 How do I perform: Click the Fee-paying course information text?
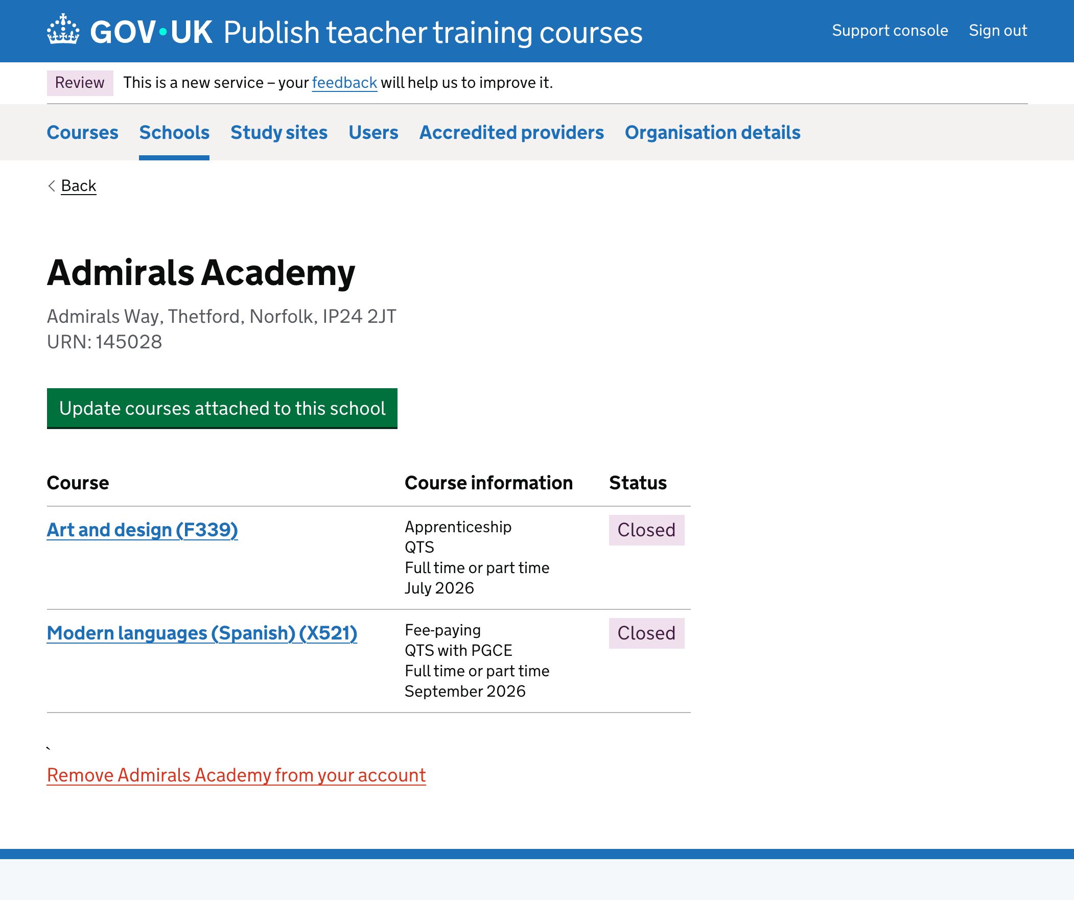pyautogui.click(x=443, y=630)
